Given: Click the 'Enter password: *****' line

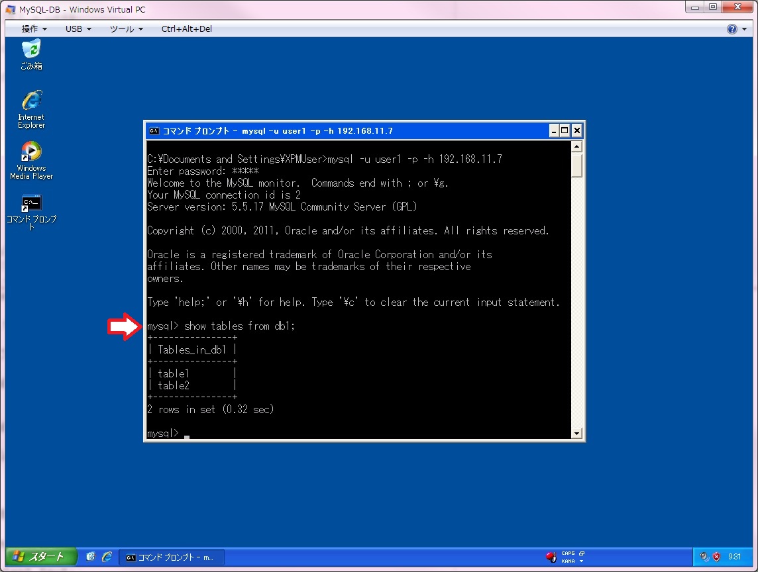Looking at the screenshot, I should tap(203, 171).
